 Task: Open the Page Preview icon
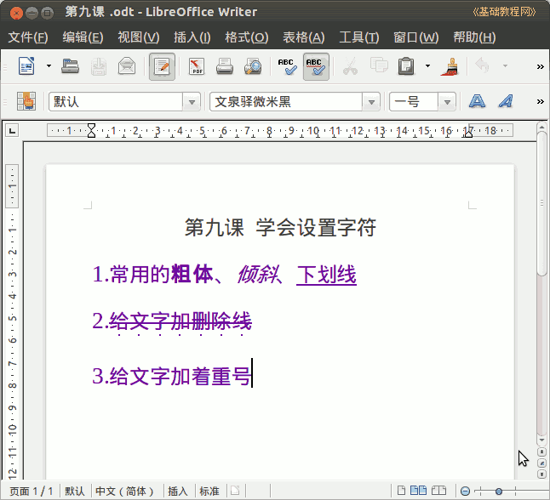tap(253, 65)
